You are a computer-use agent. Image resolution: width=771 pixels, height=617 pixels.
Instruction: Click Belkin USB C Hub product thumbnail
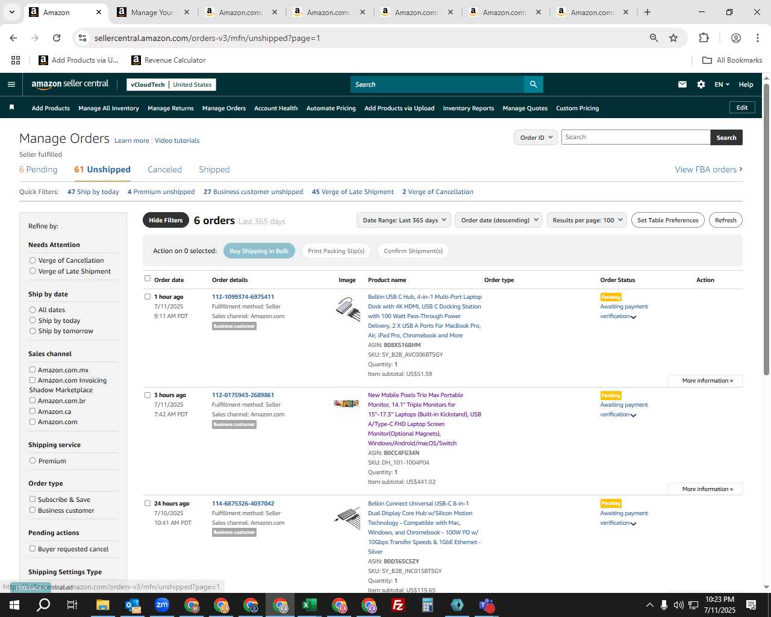[x=348, y=308]
